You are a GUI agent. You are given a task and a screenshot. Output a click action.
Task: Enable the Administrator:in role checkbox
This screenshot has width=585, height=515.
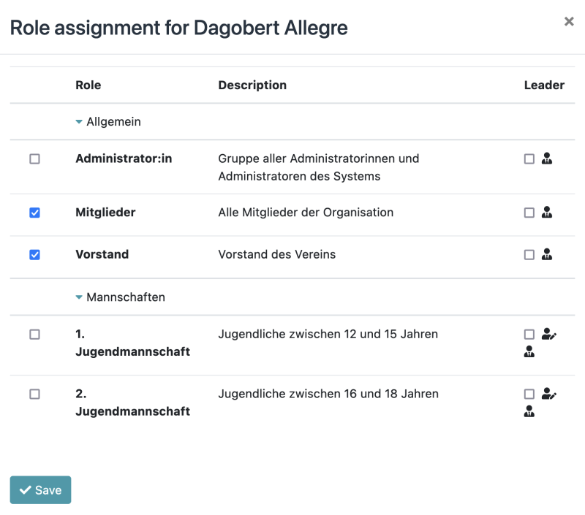point(33,159)
